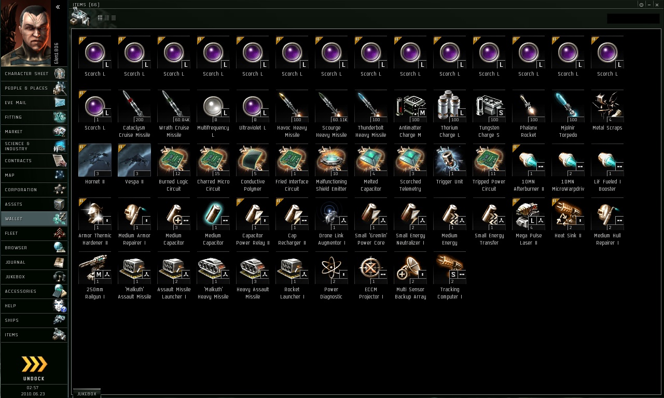Select the Wrath Cruise Missile stack
This screenshot has width=664, height=398.
(x=174, y=114)
